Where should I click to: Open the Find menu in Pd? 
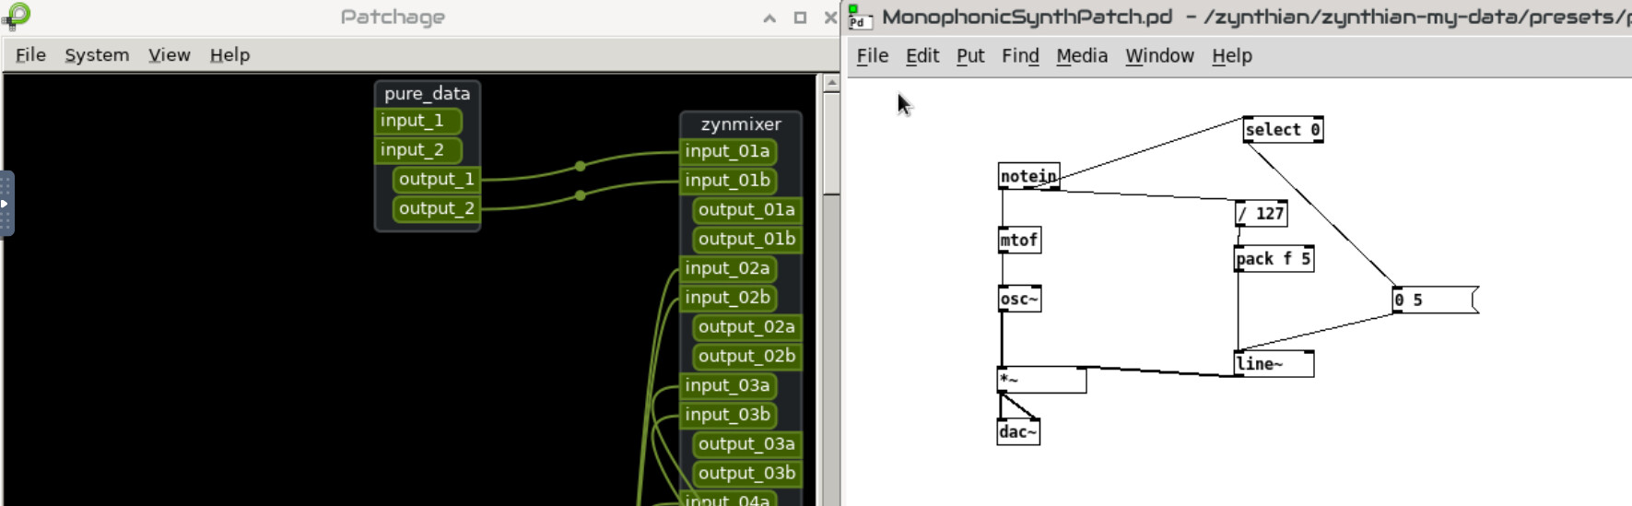[x=1020, y=56]
